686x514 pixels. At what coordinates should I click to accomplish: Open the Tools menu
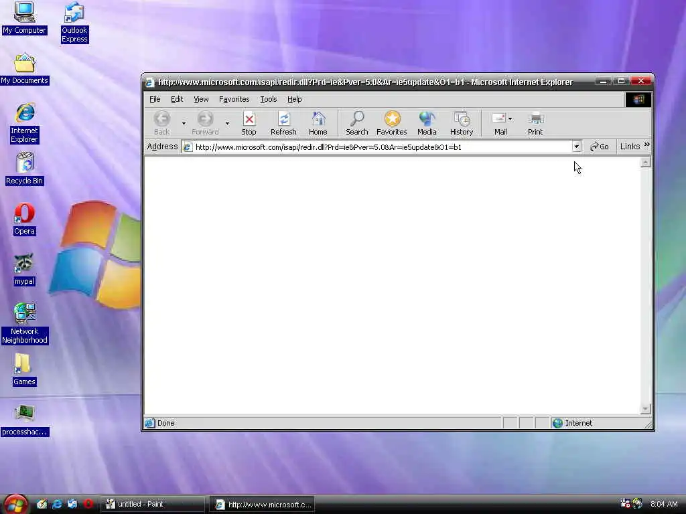268,99
